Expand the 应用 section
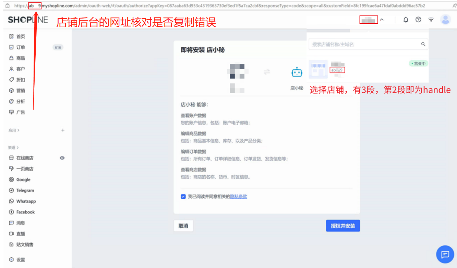The image size is (457, 268). point(14,130)
